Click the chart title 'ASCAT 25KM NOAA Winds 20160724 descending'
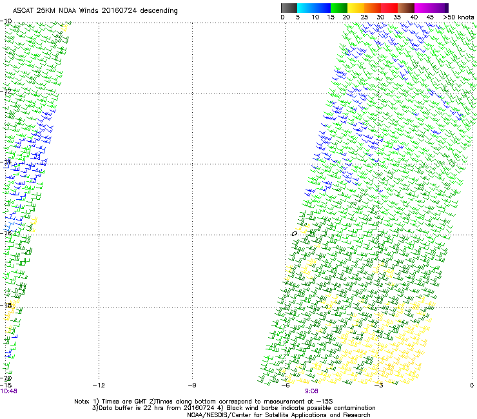The width and height of the screenshot is (477, 419). click(x=95, y=10)
